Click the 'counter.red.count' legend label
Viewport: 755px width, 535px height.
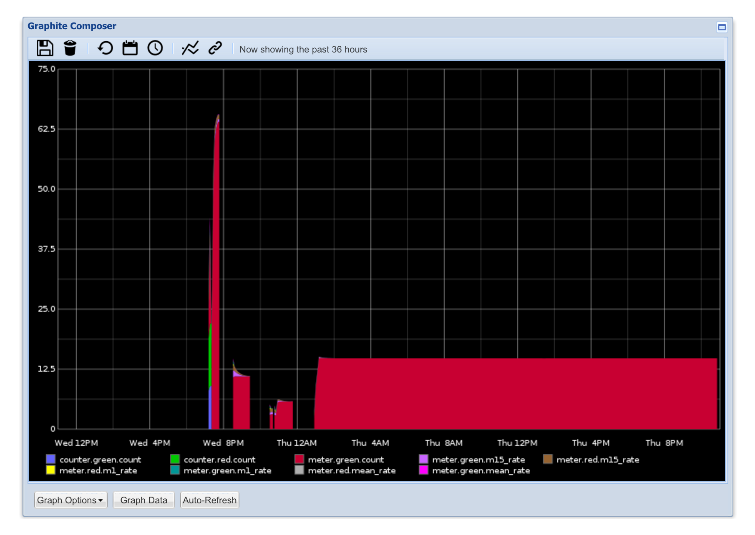coord(220,460)
